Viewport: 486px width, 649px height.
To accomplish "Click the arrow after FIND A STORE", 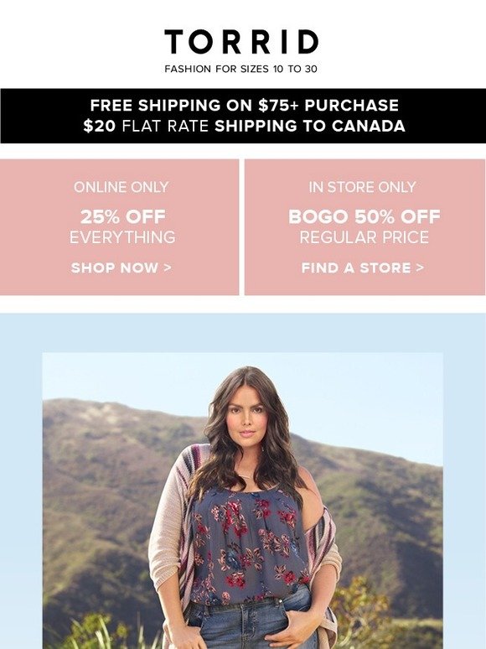I will tap(421, 267).
